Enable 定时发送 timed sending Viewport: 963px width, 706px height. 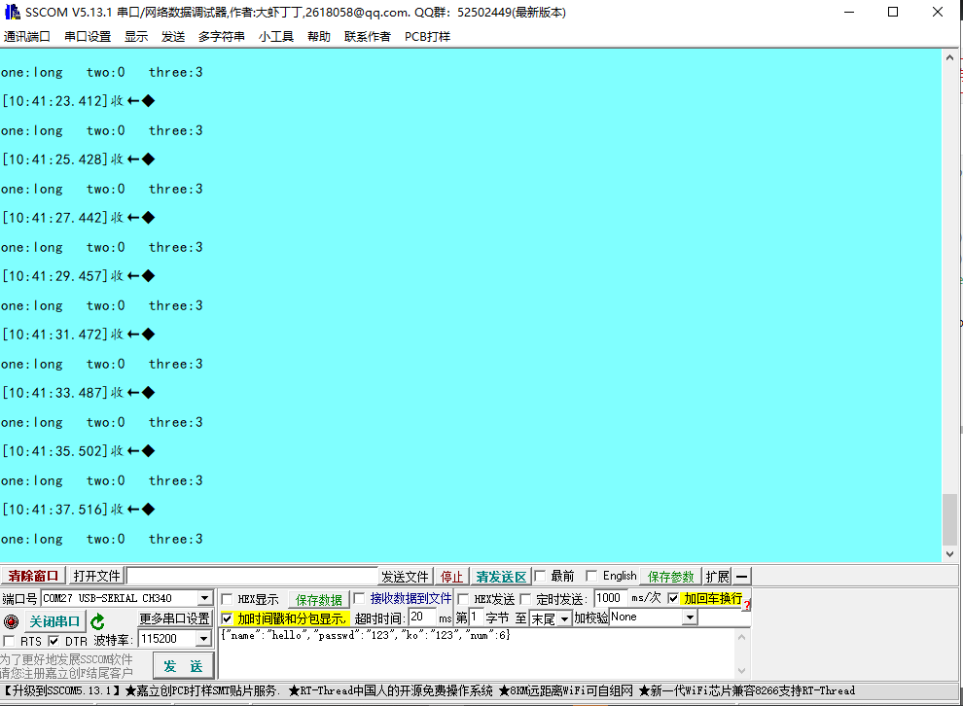(527, 598)
